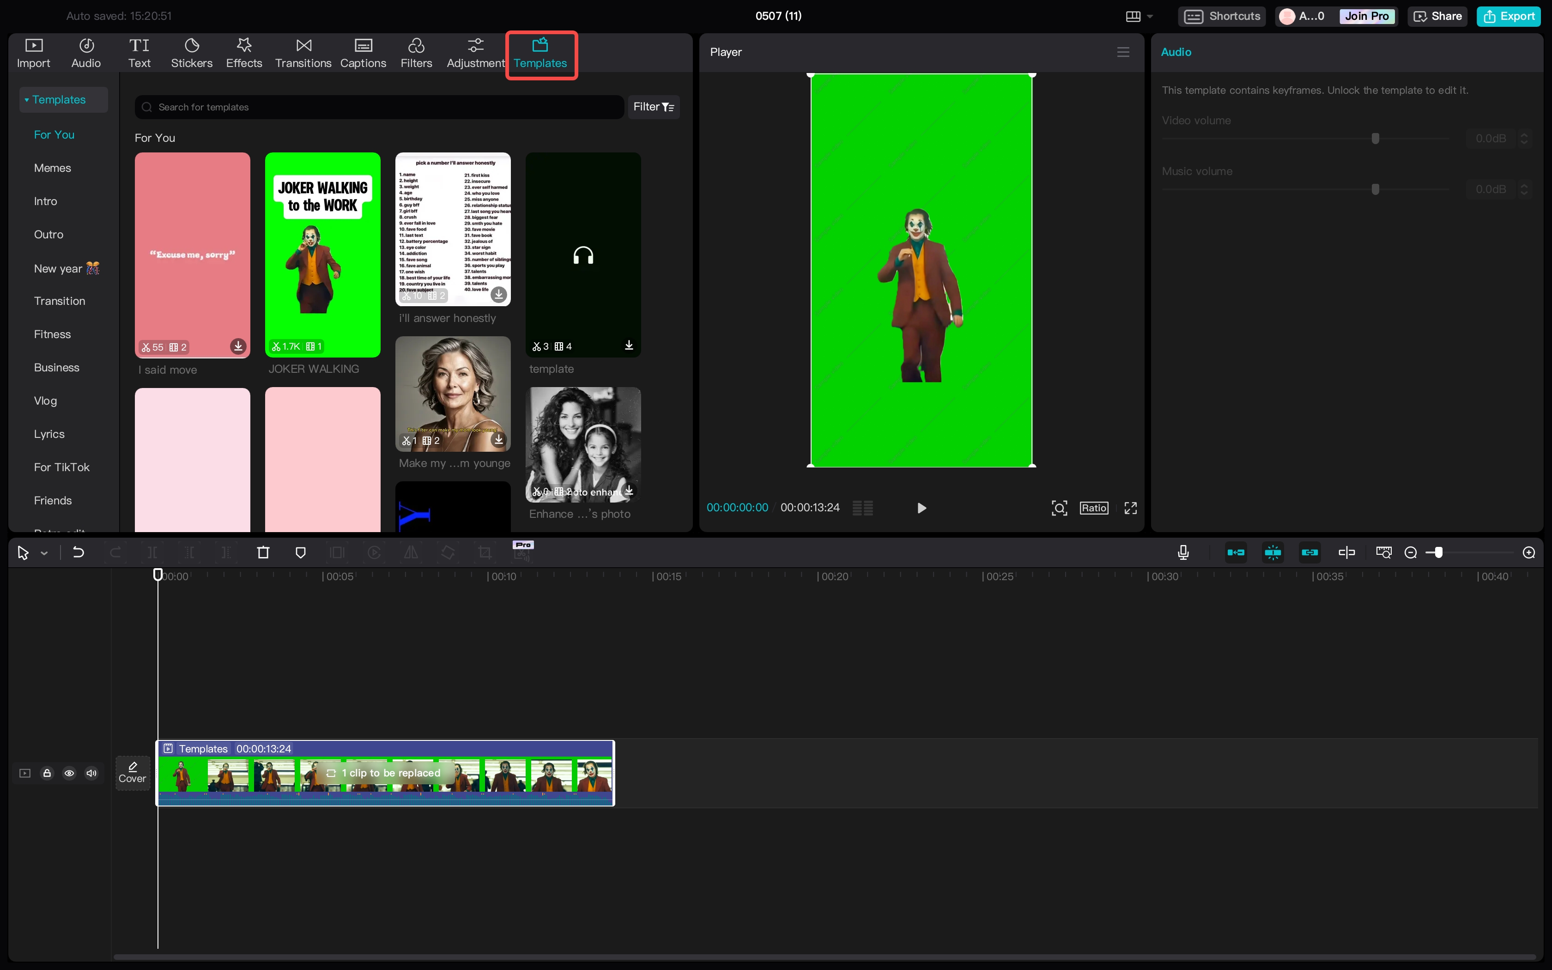Open the layout selector dropdown at the top right
The image size is (1552, 970).
1150,16
